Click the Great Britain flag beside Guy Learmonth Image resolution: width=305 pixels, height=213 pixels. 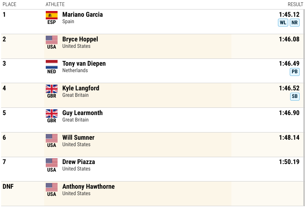[x=51, y=114]
